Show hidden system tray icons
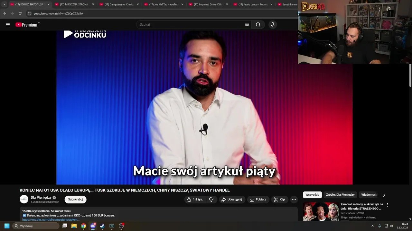The width and height of the screenshot is (412, 231). (x=373, y=226)
